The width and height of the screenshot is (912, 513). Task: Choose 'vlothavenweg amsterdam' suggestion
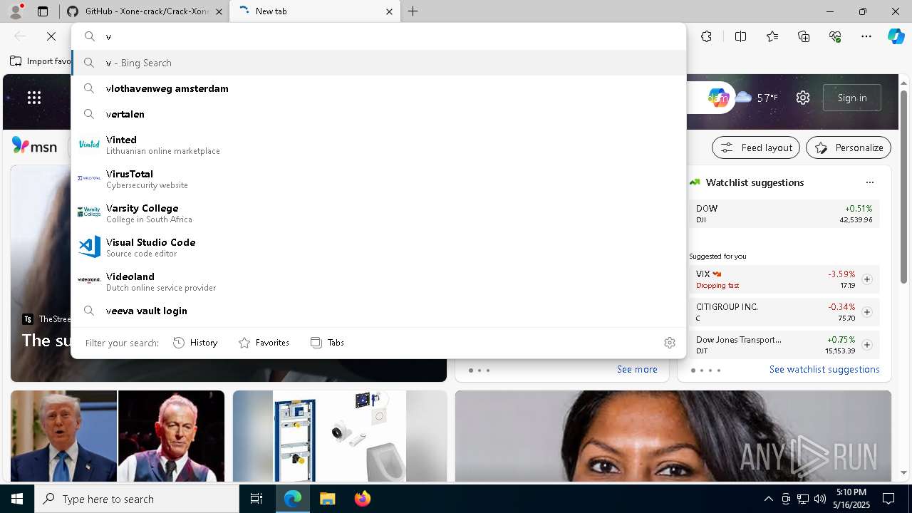point(378,88)
